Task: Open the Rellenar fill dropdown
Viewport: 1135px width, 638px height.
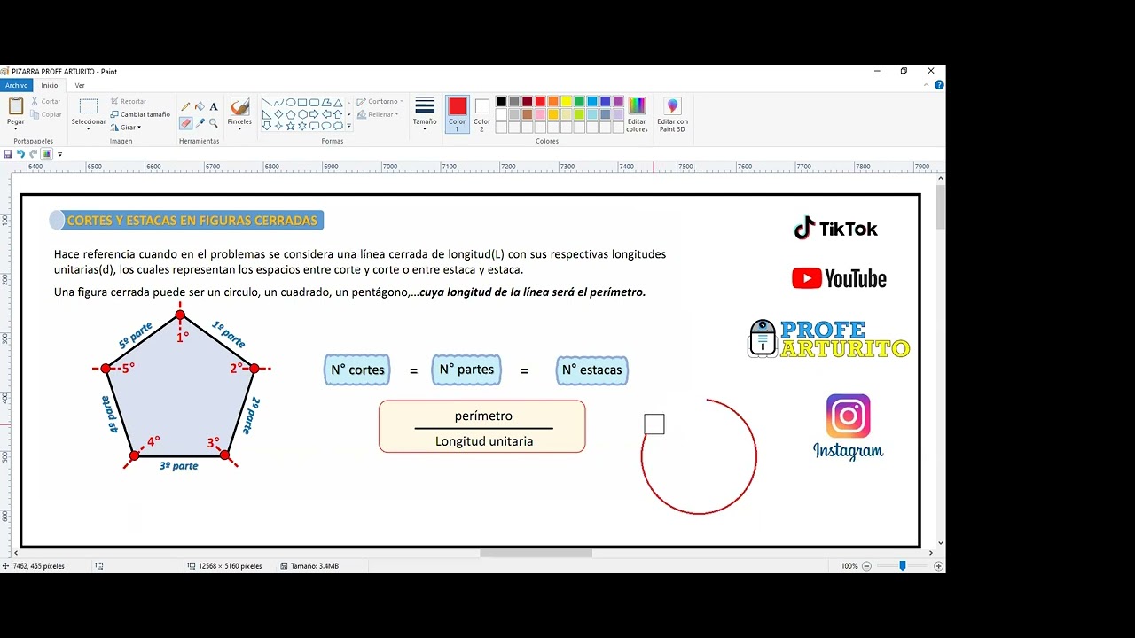Action: 378,114
